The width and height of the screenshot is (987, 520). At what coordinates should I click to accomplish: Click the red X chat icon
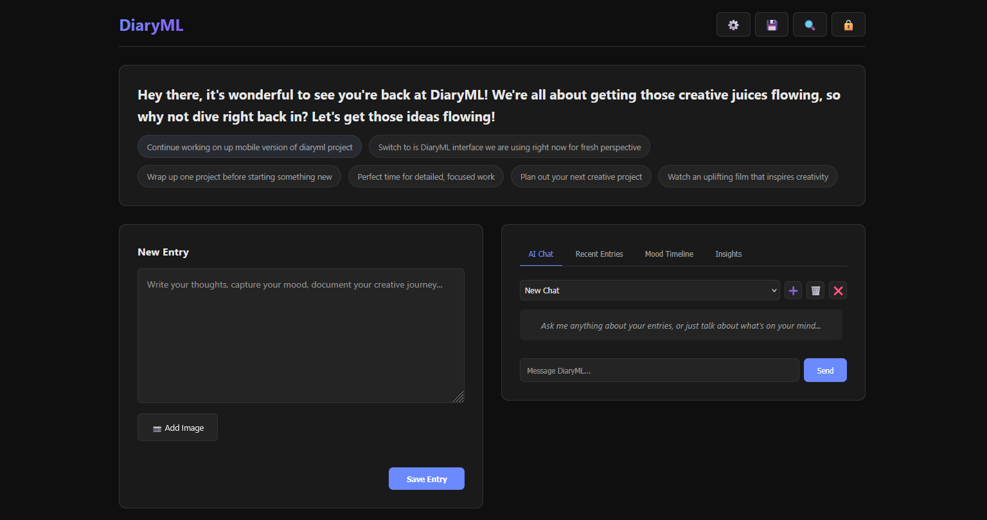pos(838,290)
